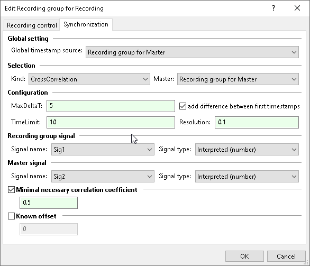
Task: Click the Resolution input field
Action: click(257, 122)
